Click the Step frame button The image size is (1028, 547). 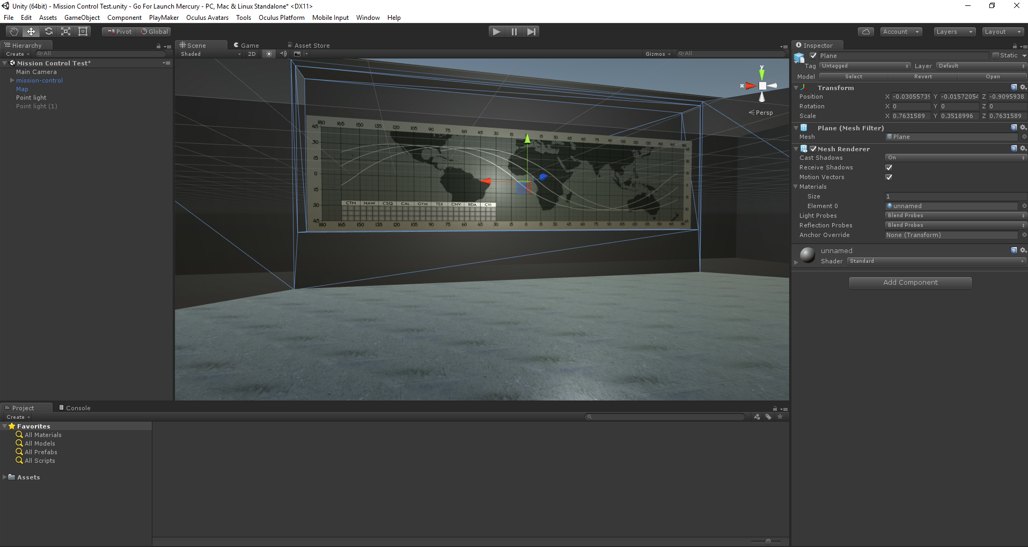tap(531, 32)
